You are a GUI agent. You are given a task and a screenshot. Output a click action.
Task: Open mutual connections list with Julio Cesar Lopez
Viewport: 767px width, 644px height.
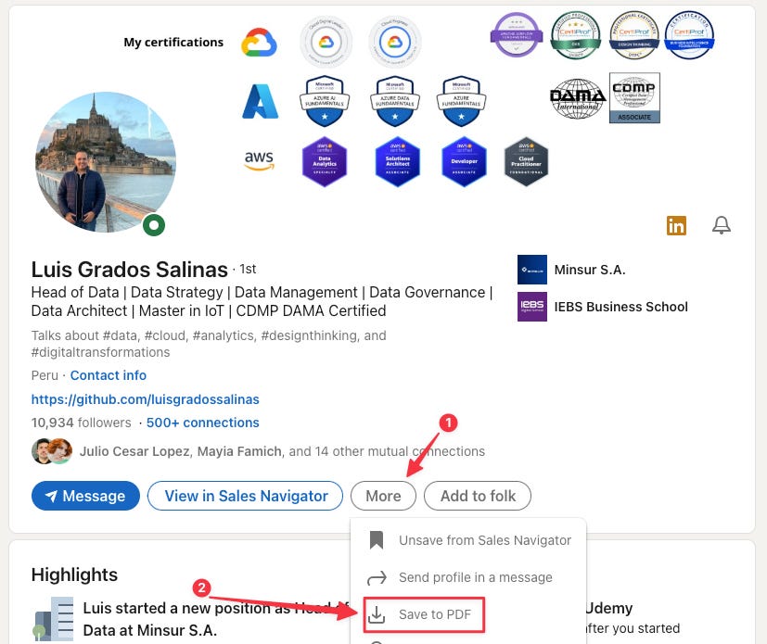[282, 451]
